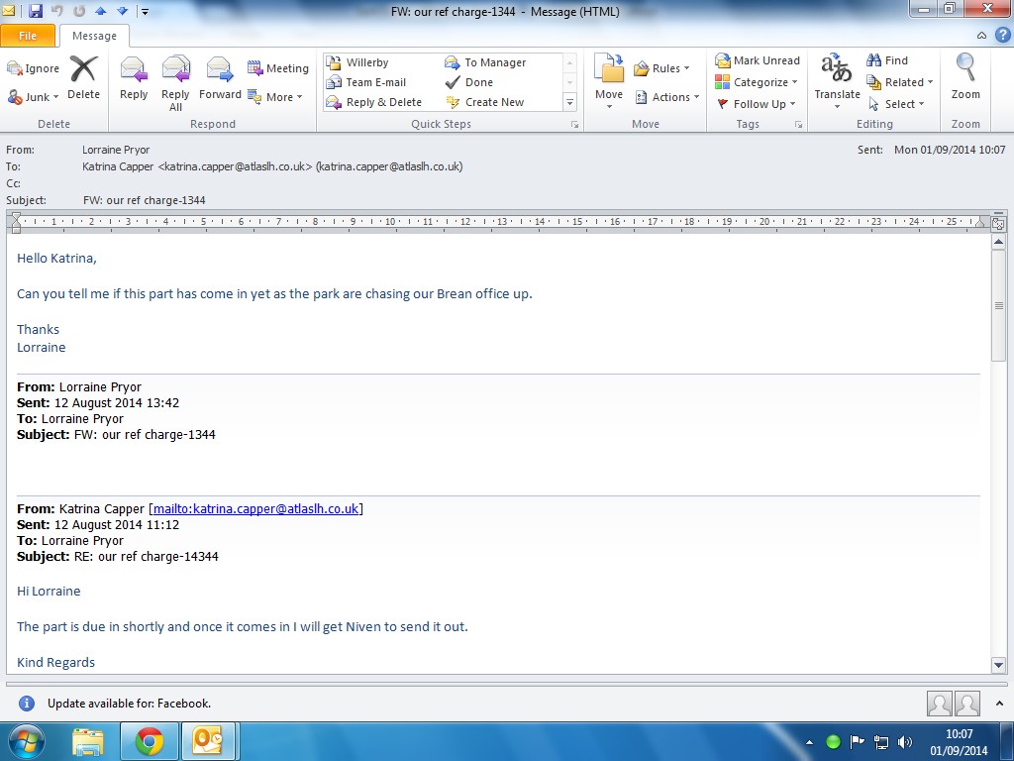Run the Reply & Delete quick step
The height and width of the screenshot is (761, 1014).
coord(373,102)
